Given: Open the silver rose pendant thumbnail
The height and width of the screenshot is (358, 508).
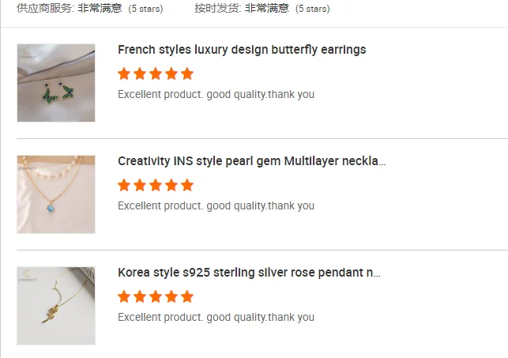Looking at the screenshot, I should click(x=56, y=306).
